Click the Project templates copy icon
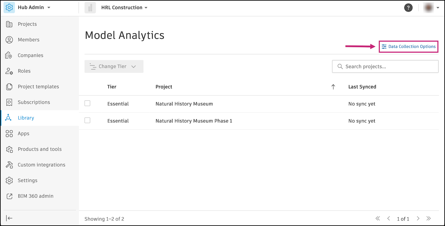This screenshot has width=445, height=226. 9,87
